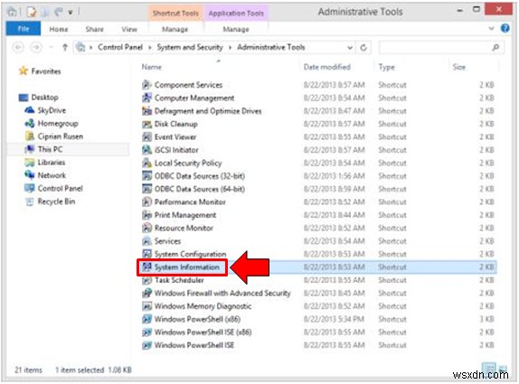519x384 pixels.
Task: Click the search magnifier icon
Action: point(495,48)
